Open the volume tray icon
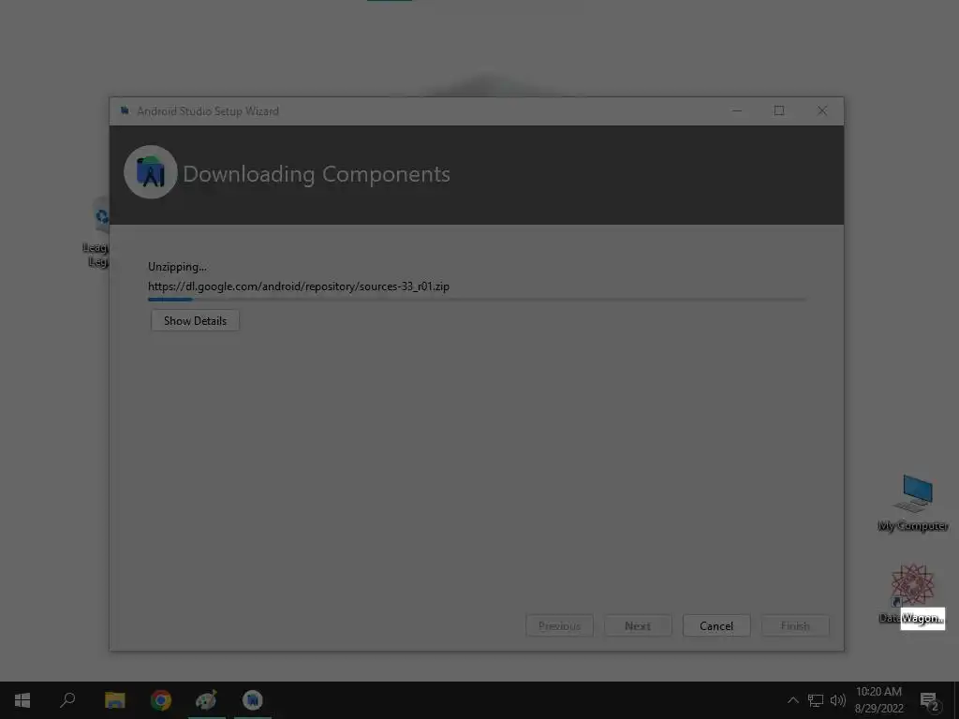This screenshot has height=719, width=959. click(838, 700)
